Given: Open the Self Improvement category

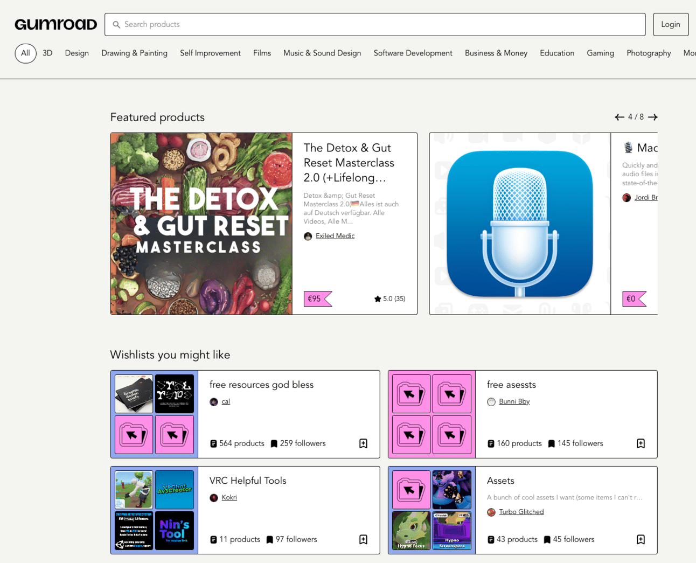Looking at the screenshot, I should (211, 53).
